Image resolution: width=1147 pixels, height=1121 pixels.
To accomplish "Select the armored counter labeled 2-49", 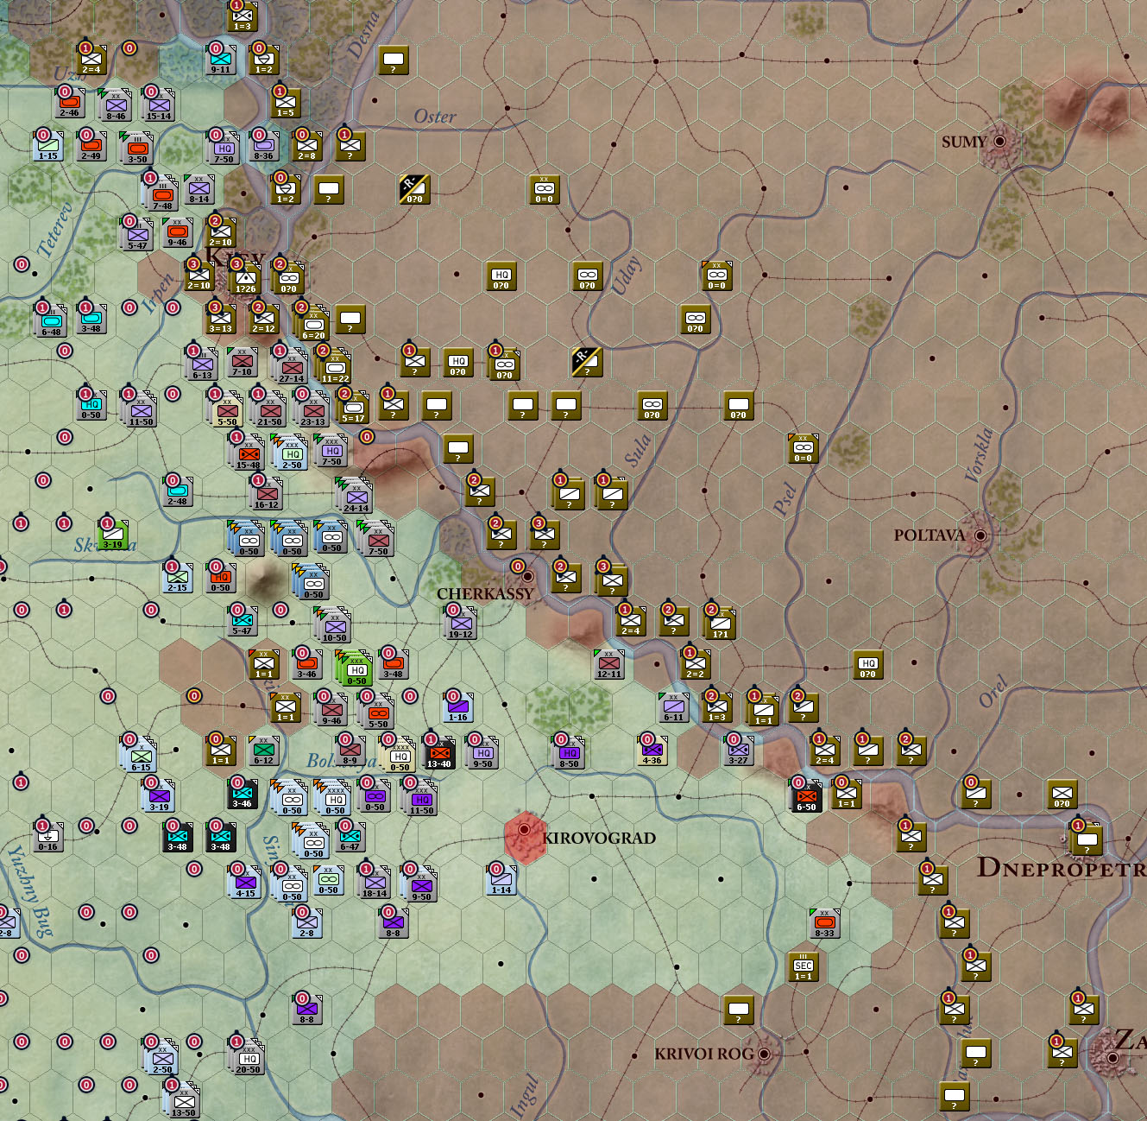I will click(x=91, y=146).
